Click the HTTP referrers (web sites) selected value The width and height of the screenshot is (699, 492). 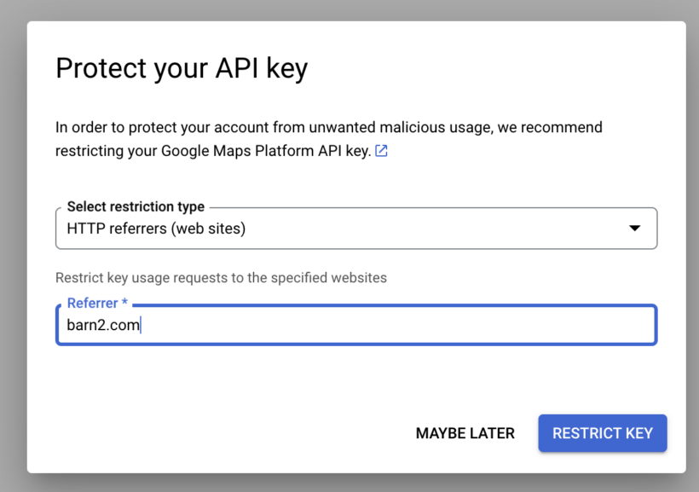point(156,229)
